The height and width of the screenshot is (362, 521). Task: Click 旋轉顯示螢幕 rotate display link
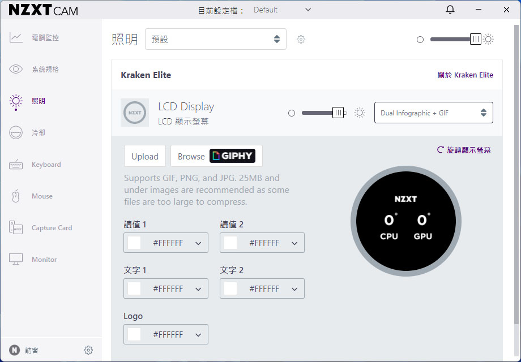click(x=468, y=150)
